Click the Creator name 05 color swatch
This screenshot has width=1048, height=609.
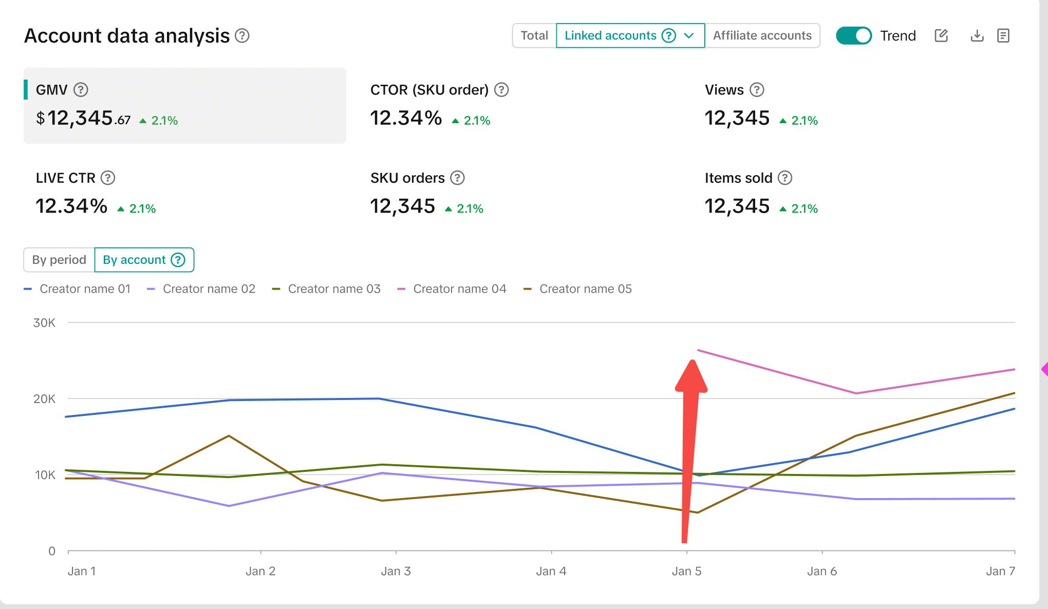[x=528, y=289]
